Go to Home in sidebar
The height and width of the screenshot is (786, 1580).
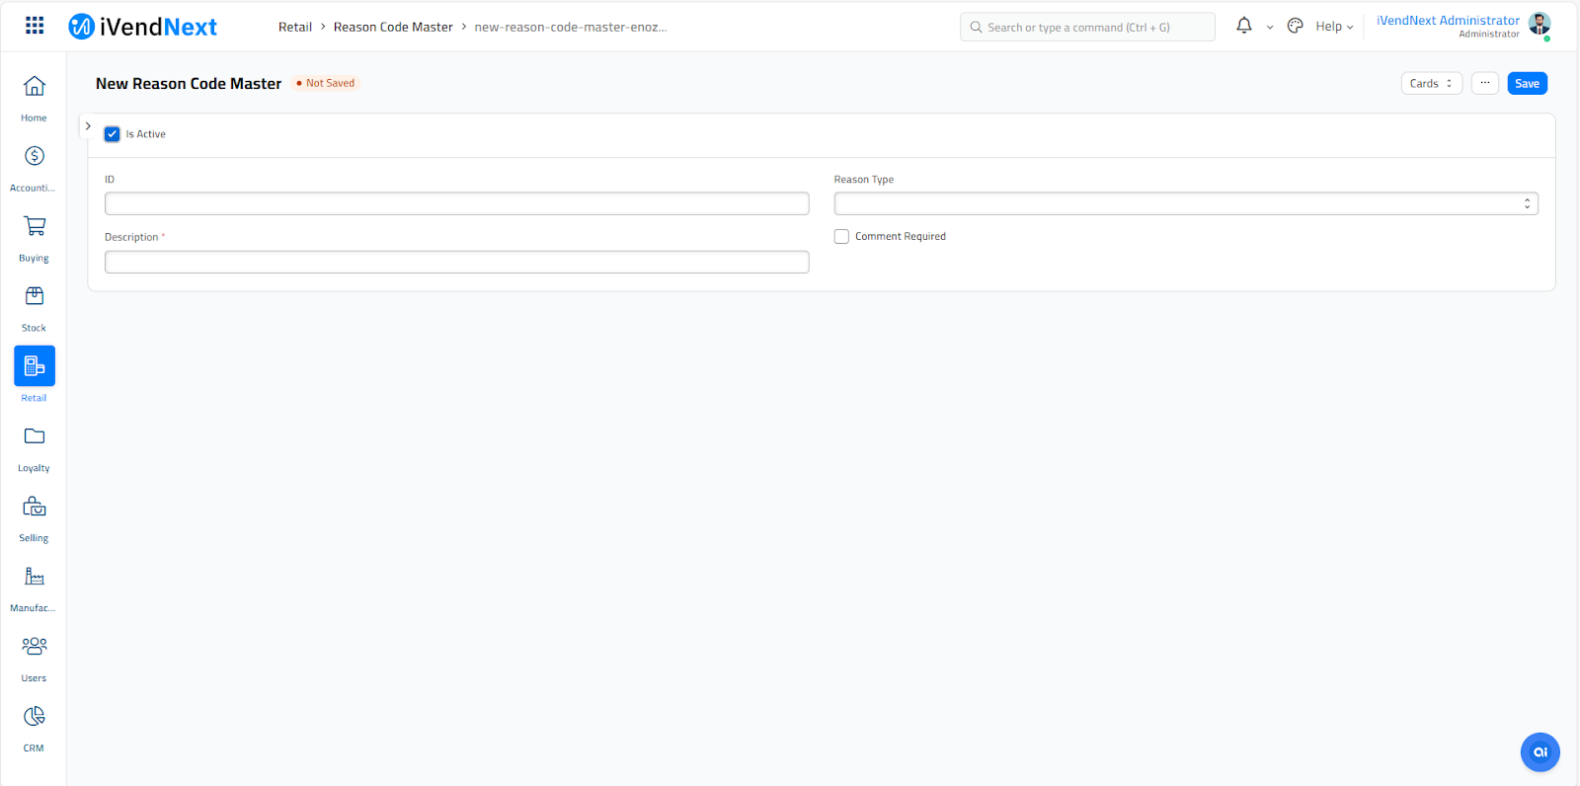pyautogui.click(x=35, y=87)
